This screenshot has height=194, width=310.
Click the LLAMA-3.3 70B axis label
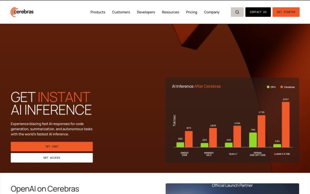coord(282,154)
